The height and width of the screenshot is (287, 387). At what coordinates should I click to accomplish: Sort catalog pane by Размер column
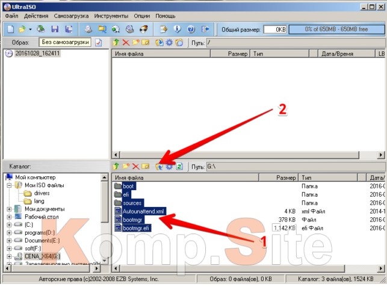(x=279, y=177)
